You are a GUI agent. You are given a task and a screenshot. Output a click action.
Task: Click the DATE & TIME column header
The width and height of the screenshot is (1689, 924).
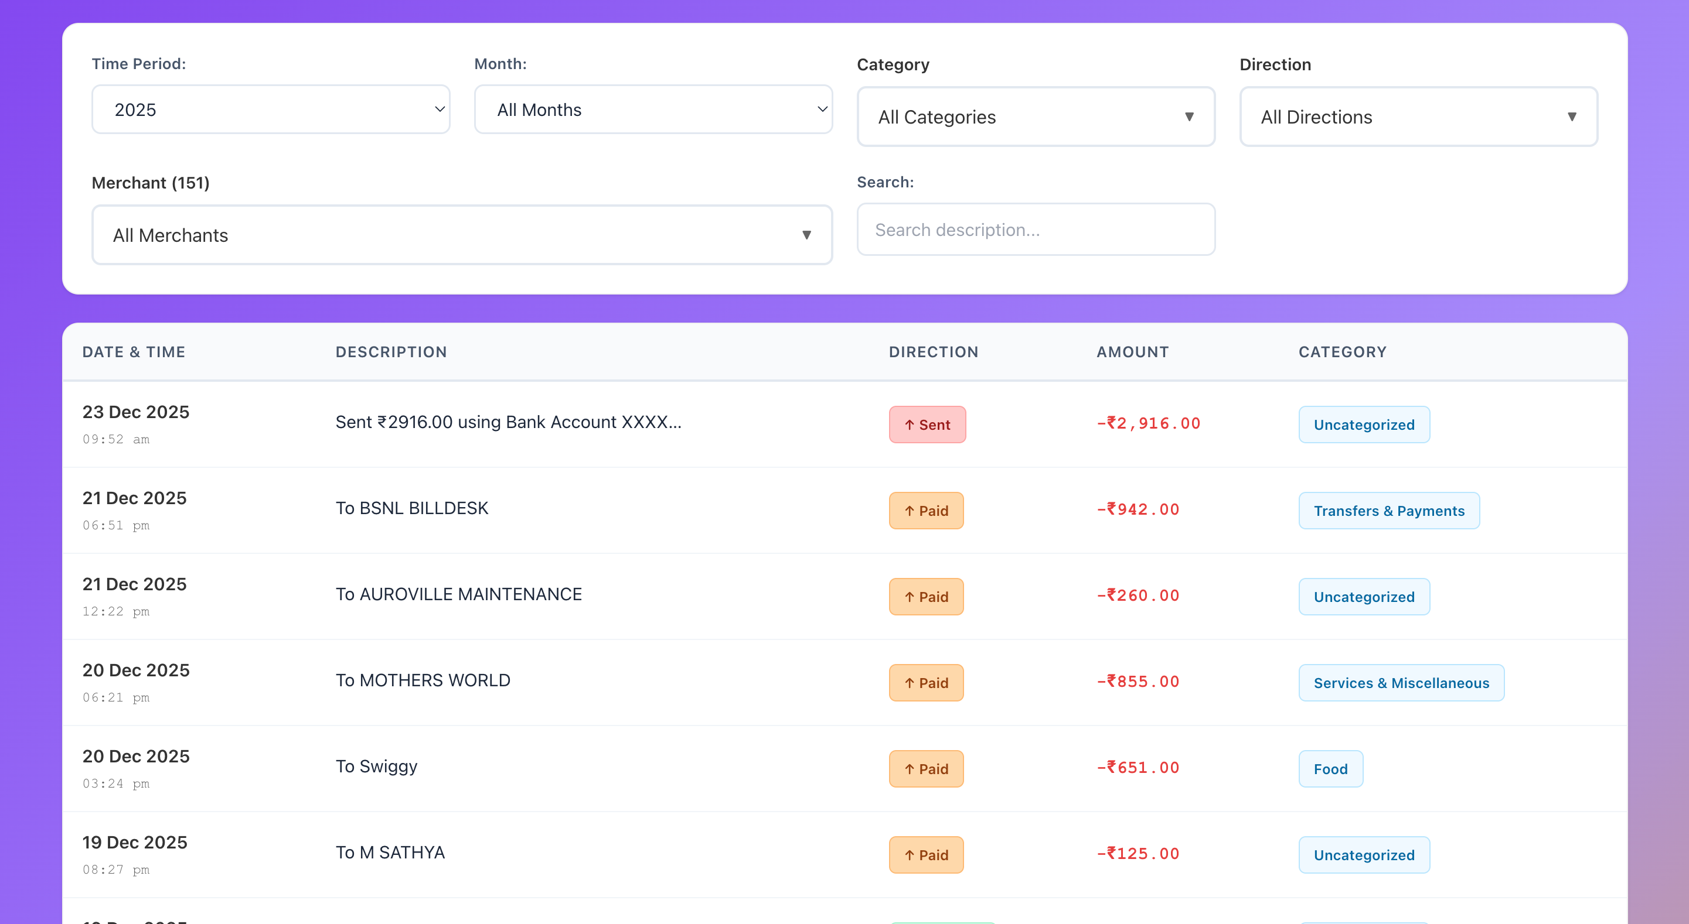134,352
